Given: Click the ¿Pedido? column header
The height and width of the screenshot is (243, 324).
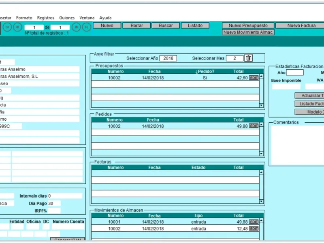Looking at the screenshot, I should [205, 72].
